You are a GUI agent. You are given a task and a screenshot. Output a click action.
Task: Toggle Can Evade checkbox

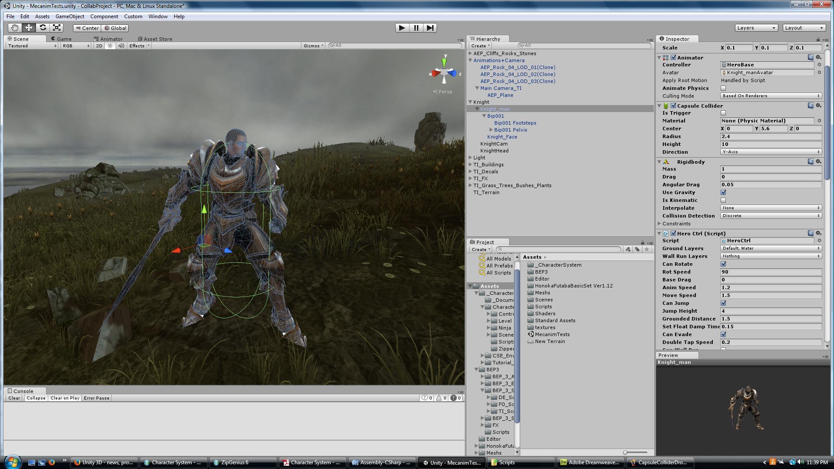click(x=723, y=334)
